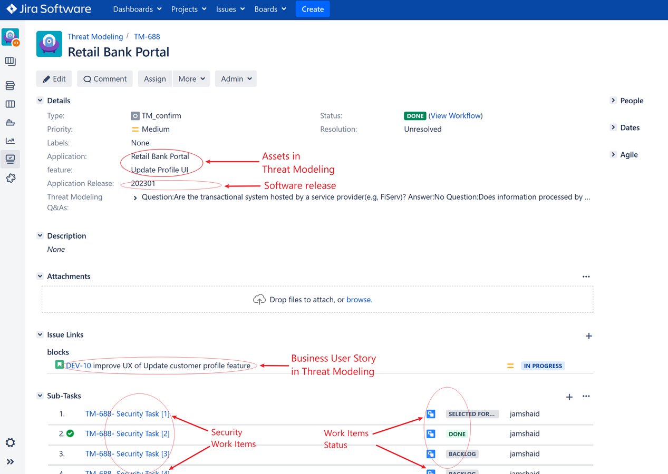
Task: Expand the sidebar with double-chevron icon
Action: coord(11,462)
